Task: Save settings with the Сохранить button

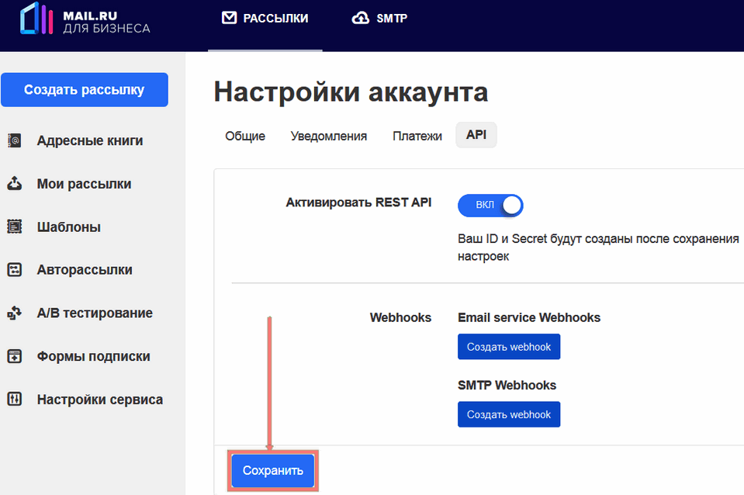Action: tap(272, 470)
